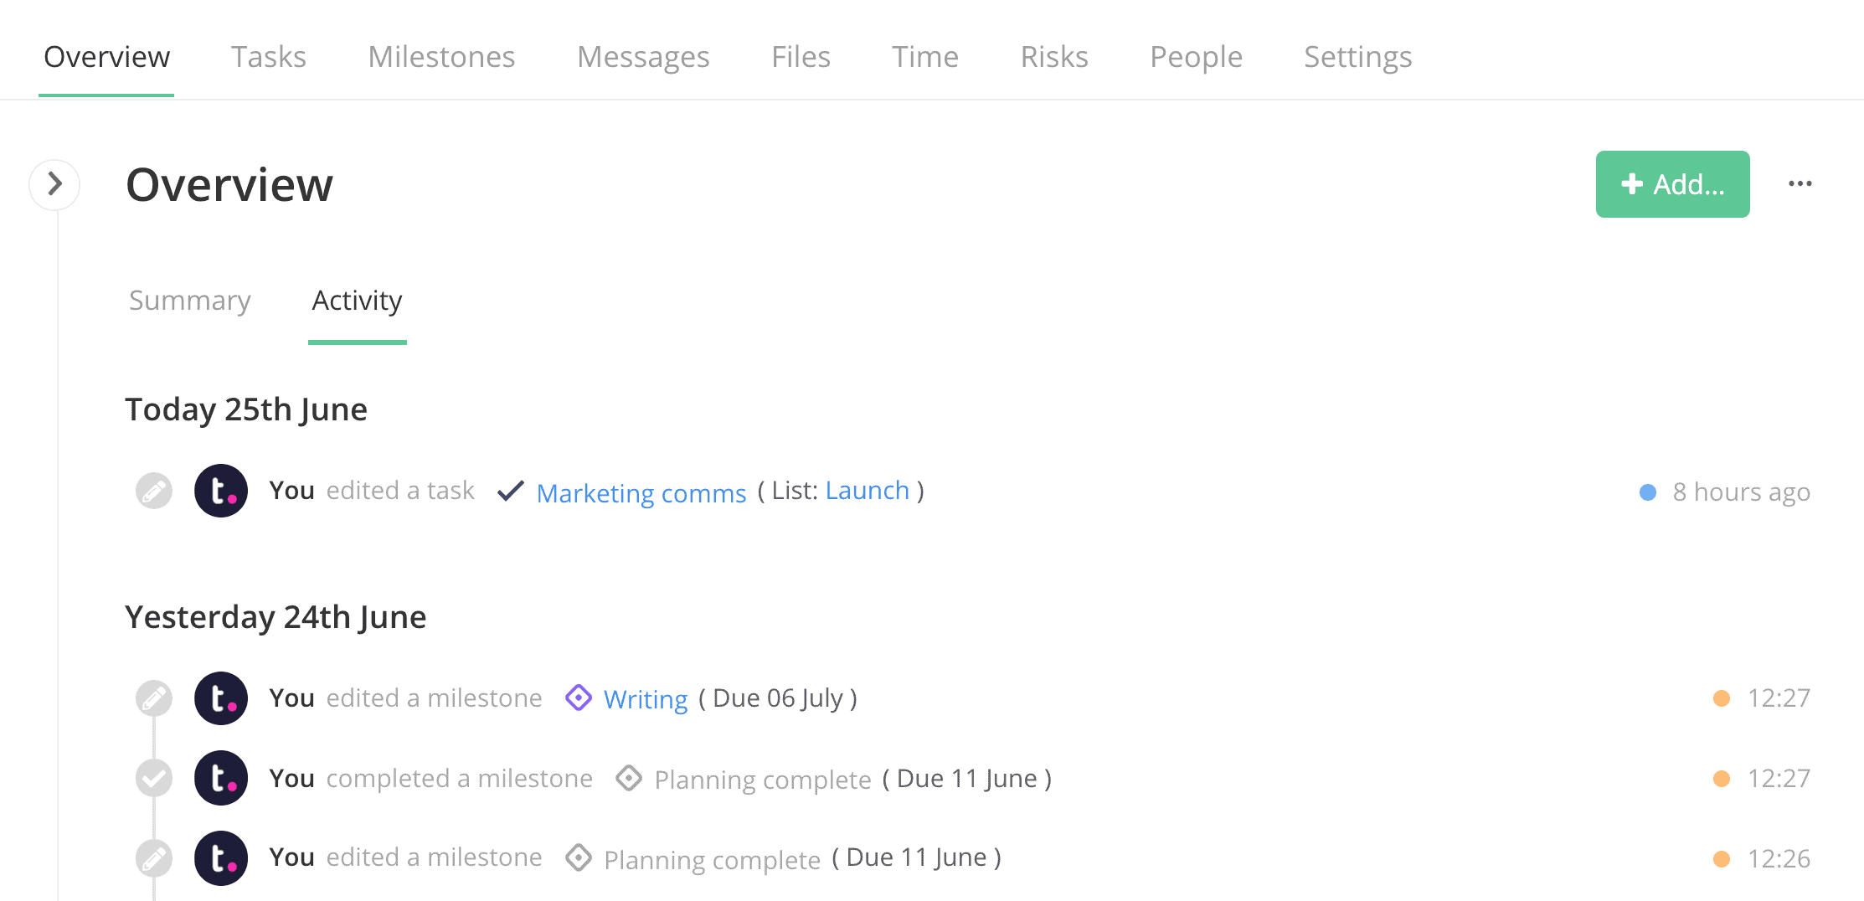Click Planning complete in 12:26 edited row
This screenshot has height=901, width=1864.
pyautogui.click(x=713, y=859)
